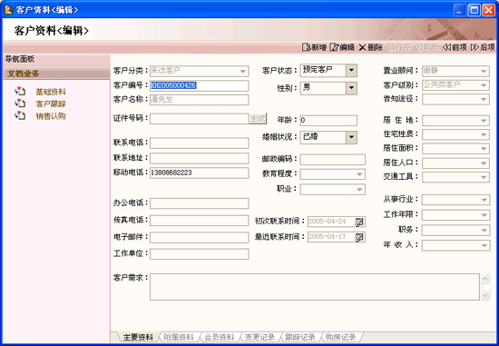Expand the 置业顾问 dropdown
This screenshot has width=499, height=346.
(484, 71)
